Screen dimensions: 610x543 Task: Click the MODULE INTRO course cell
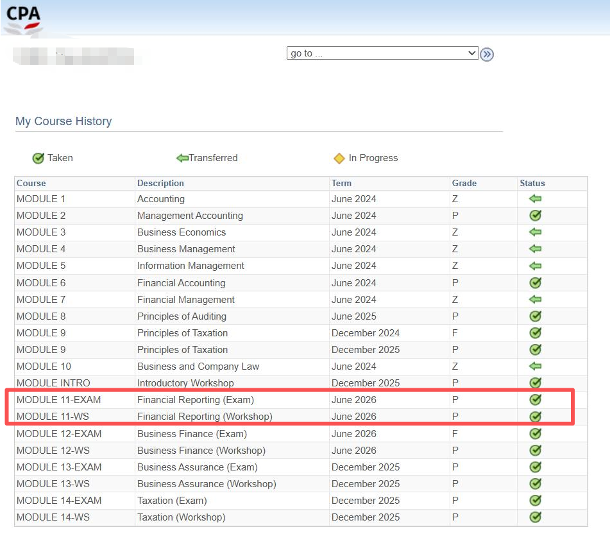pos(75,383)
